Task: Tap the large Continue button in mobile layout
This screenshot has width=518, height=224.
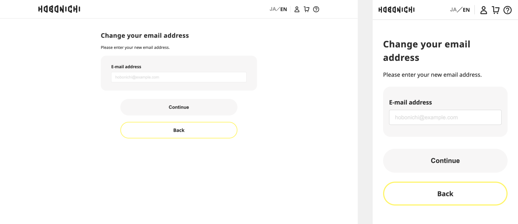Action: point(445,161)
